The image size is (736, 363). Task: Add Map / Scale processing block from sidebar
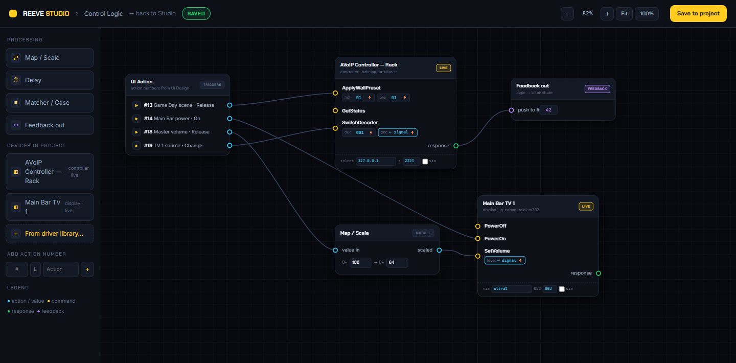tap(50, 58)
